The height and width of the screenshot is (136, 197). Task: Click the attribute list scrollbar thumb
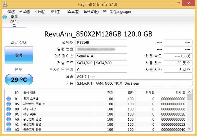(x=189, y=97)
